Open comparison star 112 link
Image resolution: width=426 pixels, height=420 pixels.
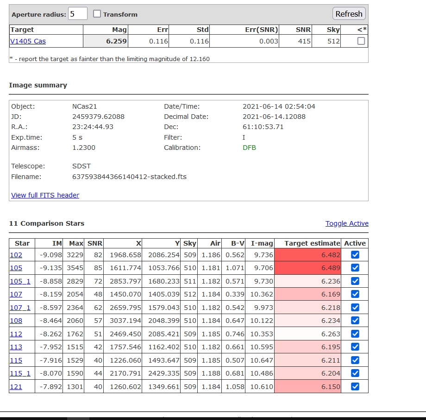(16, 334)
